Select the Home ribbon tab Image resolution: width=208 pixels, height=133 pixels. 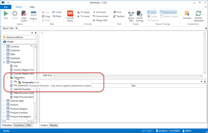coord(19,7)
